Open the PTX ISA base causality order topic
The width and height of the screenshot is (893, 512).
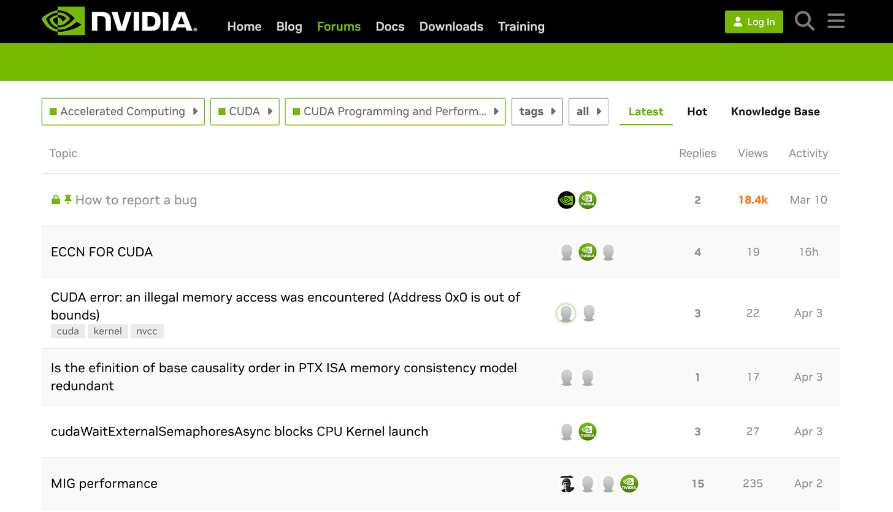[284, 377]
